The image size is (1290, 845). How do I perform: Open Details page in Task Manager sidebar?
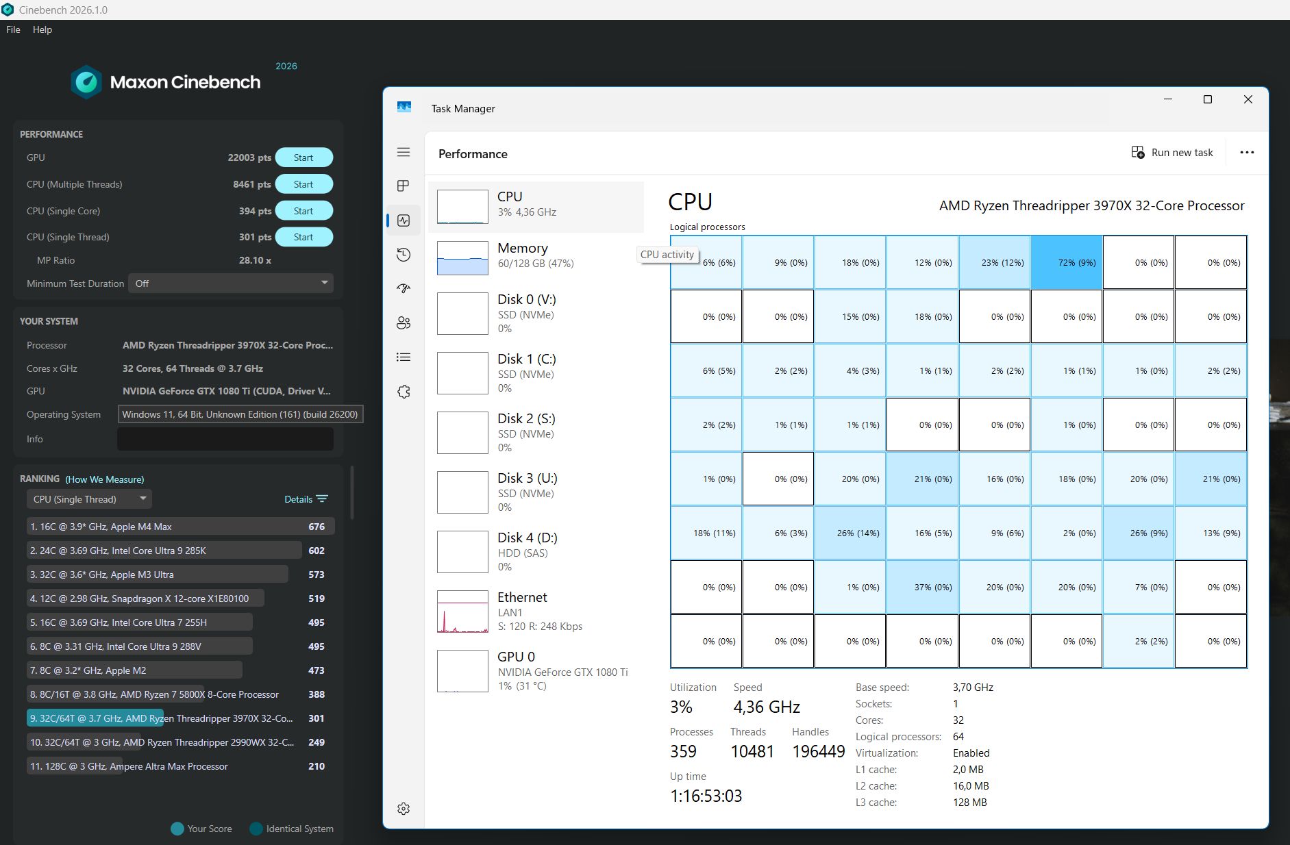click(404, 357)
